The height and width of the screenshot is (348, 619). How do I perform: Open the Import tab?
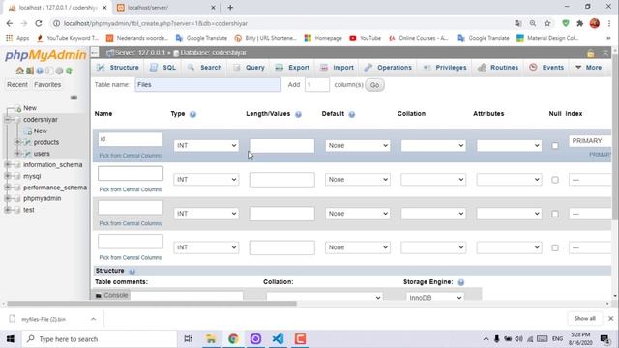338,68
